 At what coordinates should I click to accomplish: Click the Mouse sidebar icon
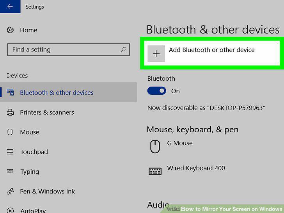tap(10, 132)
